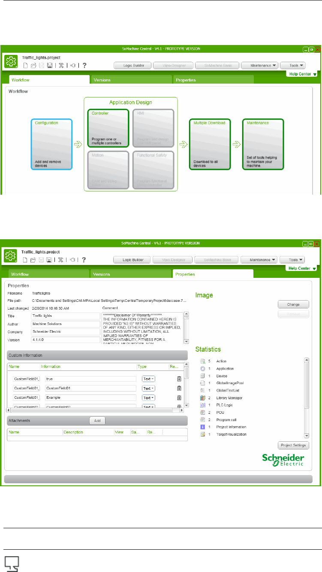Screen dimensions: 322x572
Task: Open Type dropdown for information 'CustomField01' row
Action: click(x=148, y=388)
